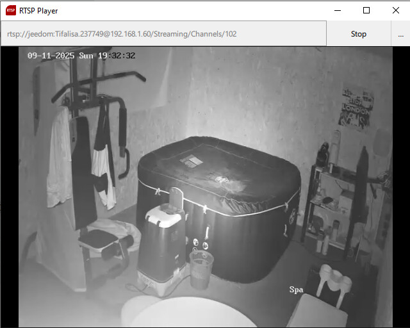Click the Spa camera video feed

tap(205, 187)
